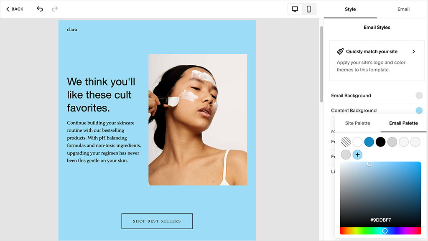The image size is (428, 241).
Task: Click the Email Styles heading
Action: click(x=377, y=27)
